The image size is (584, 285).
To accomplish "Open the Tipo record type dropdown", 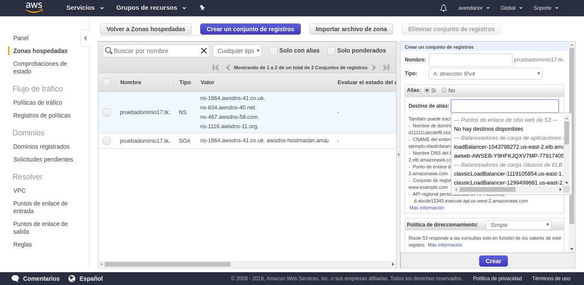I will 486,73.
